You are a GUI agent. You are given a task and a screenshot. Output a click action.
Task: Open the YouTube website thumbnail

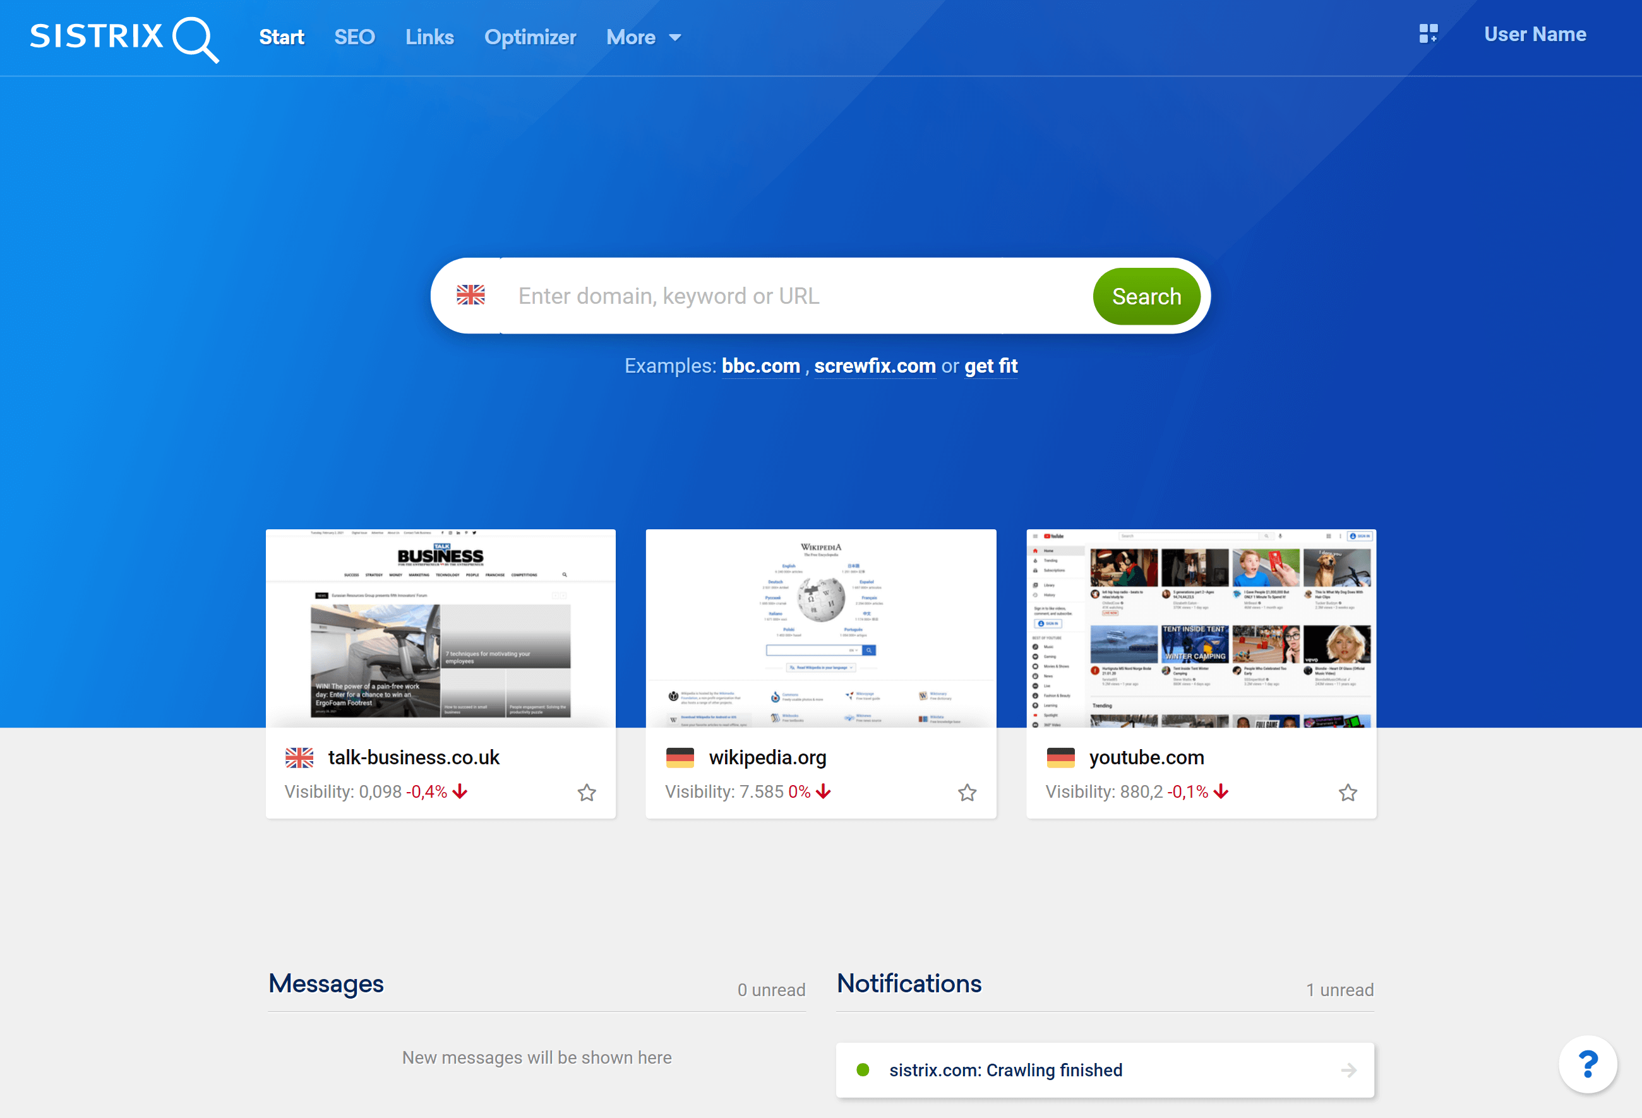(1201, 628)
